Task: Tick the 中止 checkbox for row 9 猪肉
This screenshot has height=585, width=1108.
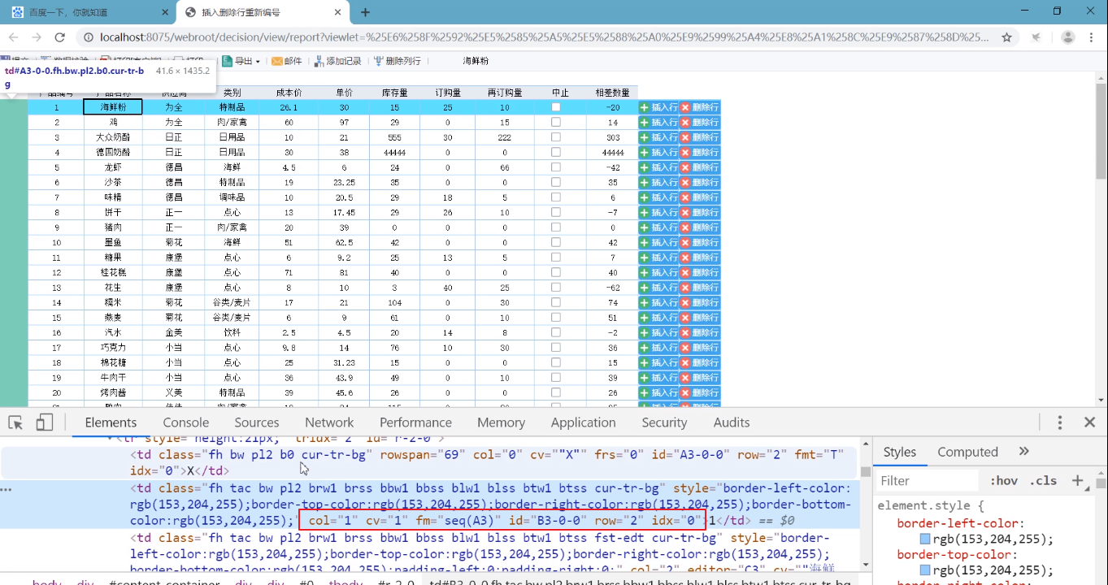Action: pyautogui.click(x=556, y=227)
